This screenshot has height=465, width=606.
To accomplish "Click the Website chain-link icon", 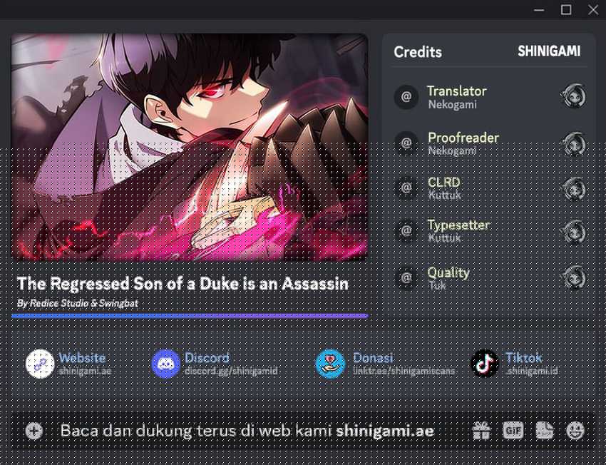I will point(40,363).
